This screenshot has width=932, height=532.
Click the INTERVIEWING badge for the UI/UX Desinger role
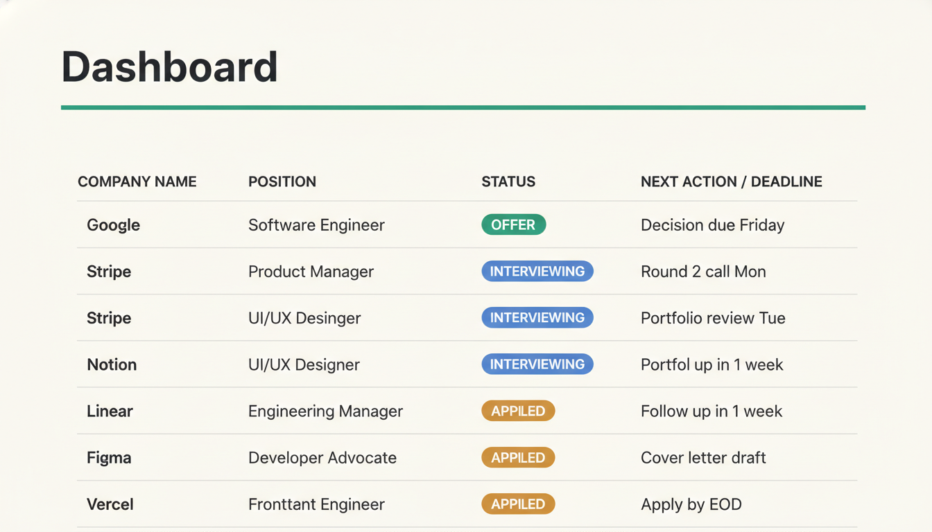[537, 317]
